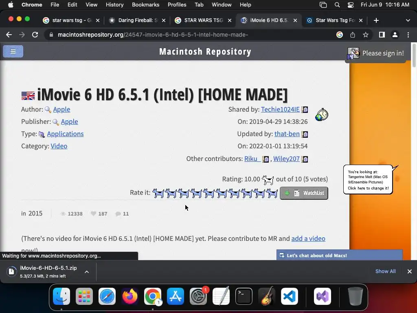Click the globe and stopwatch history icon
The width and height of the screenshot is (417, 313).
(322, 115)
